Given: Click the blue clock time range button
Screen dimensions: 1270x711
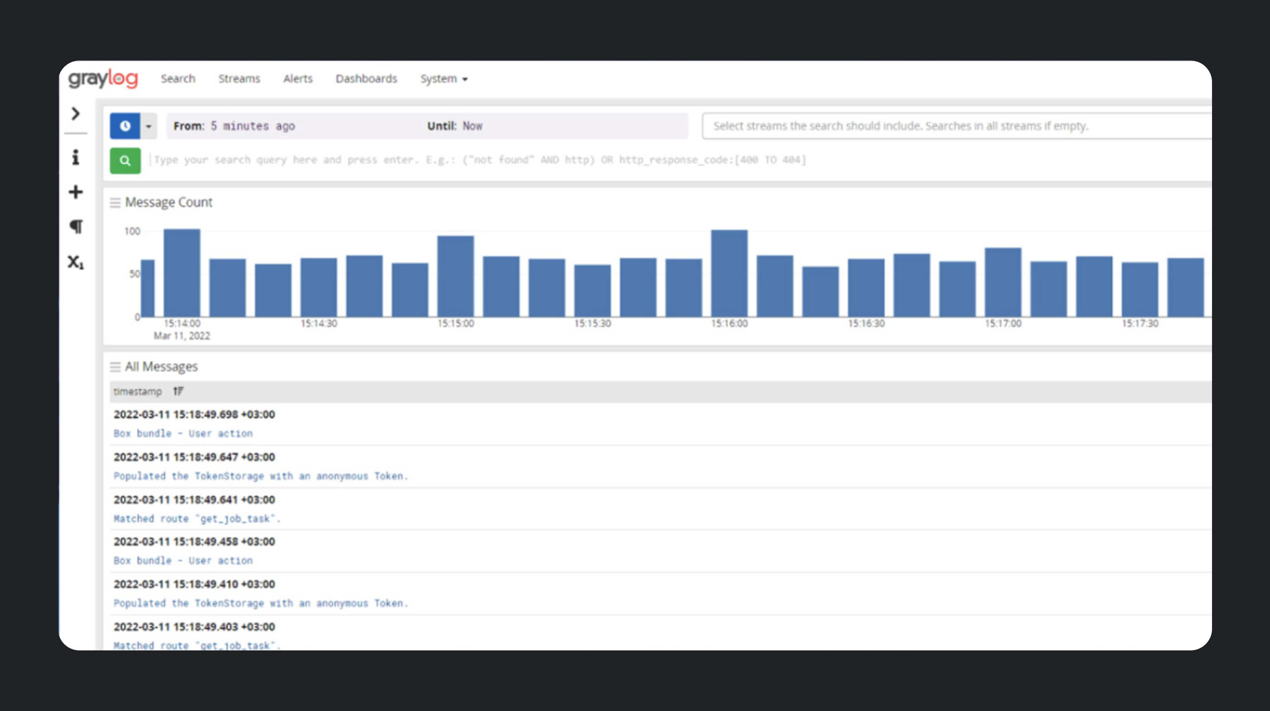Looking at the screenshot, I should click(125, 126).
